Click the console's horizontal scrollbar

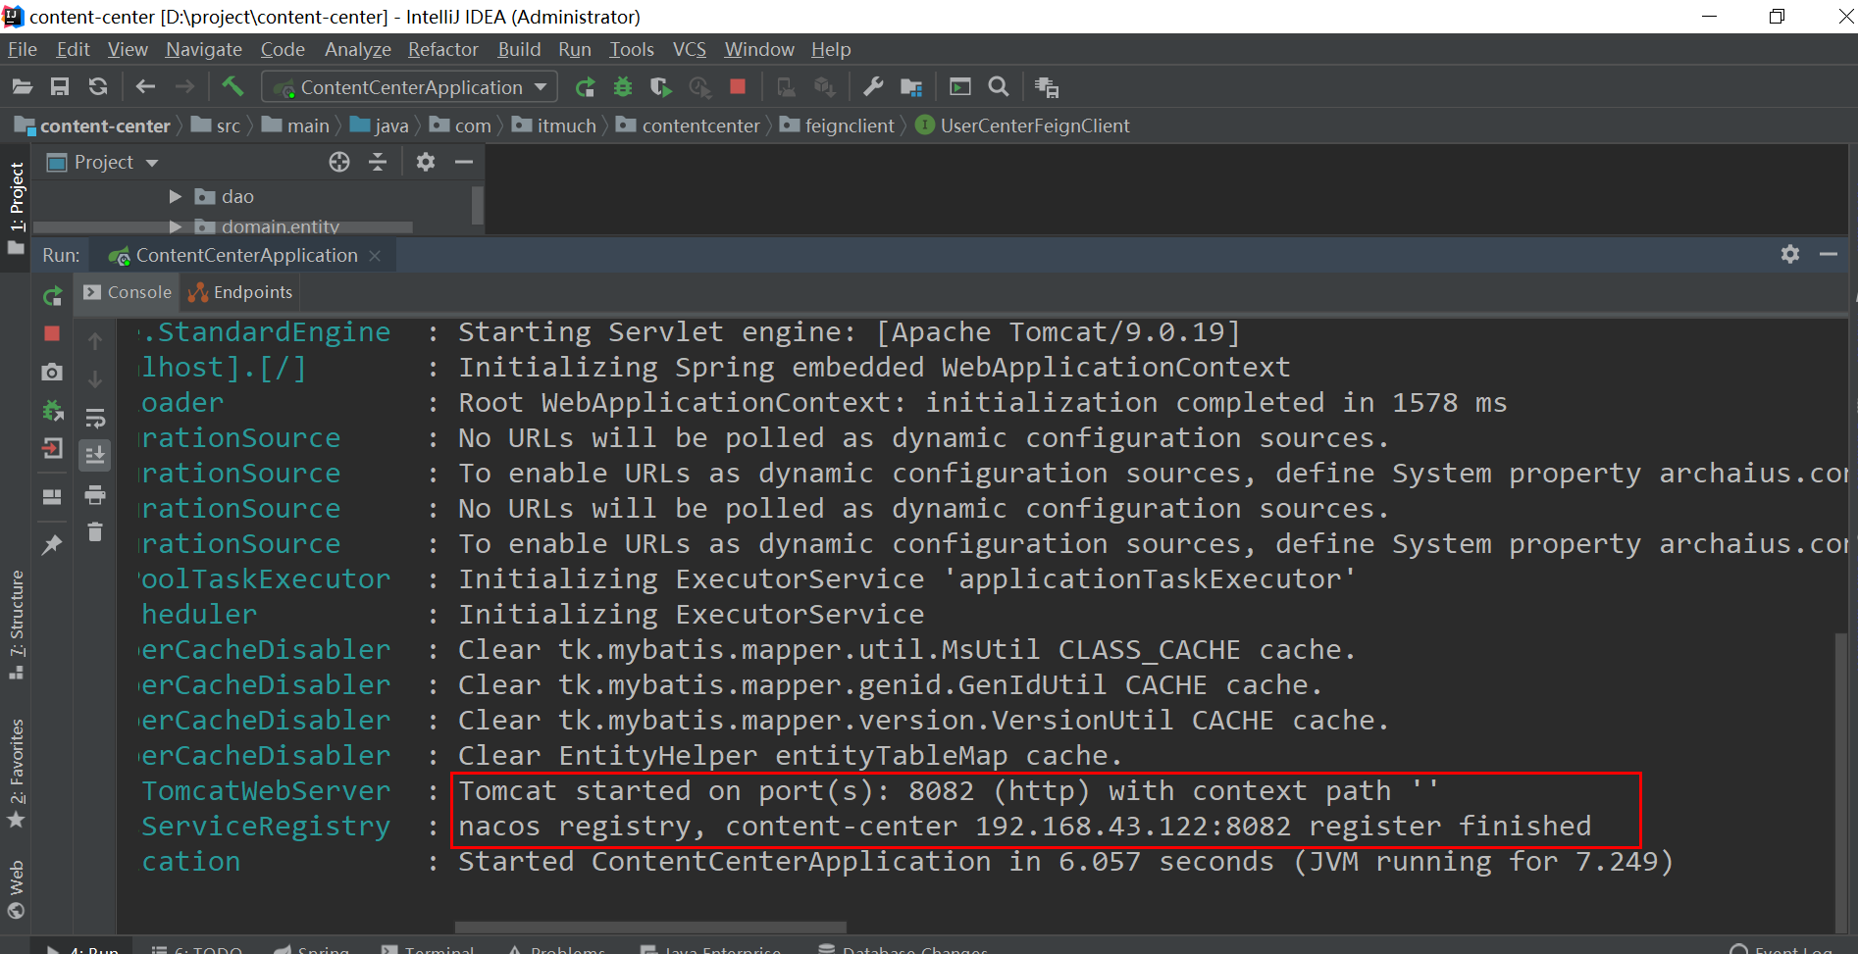(650, 927)
